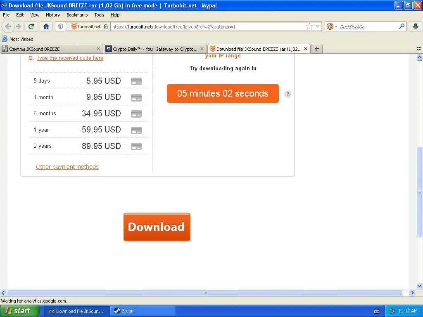
Task: Click the network tray icon
Action: click(392, 311)
